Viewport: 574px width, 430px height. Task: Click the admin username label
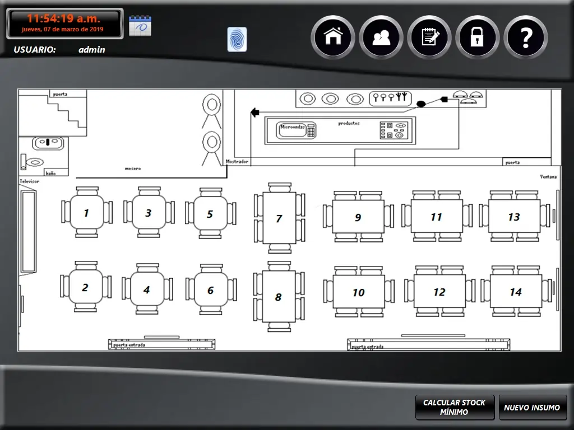coord(91,49)
